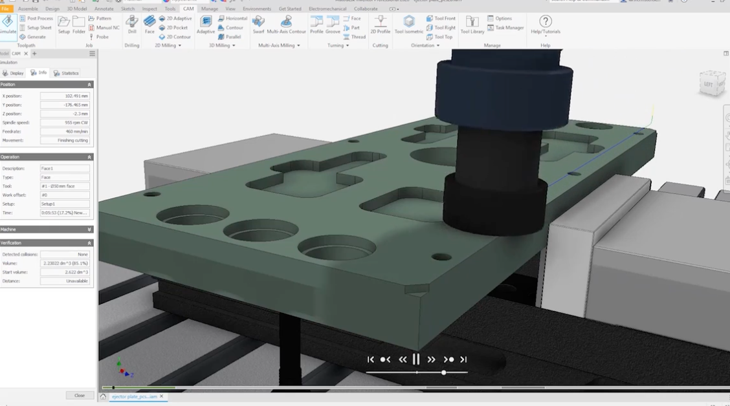
Task: Set Tool Isometric orientation
Action: tap(409, 25)
